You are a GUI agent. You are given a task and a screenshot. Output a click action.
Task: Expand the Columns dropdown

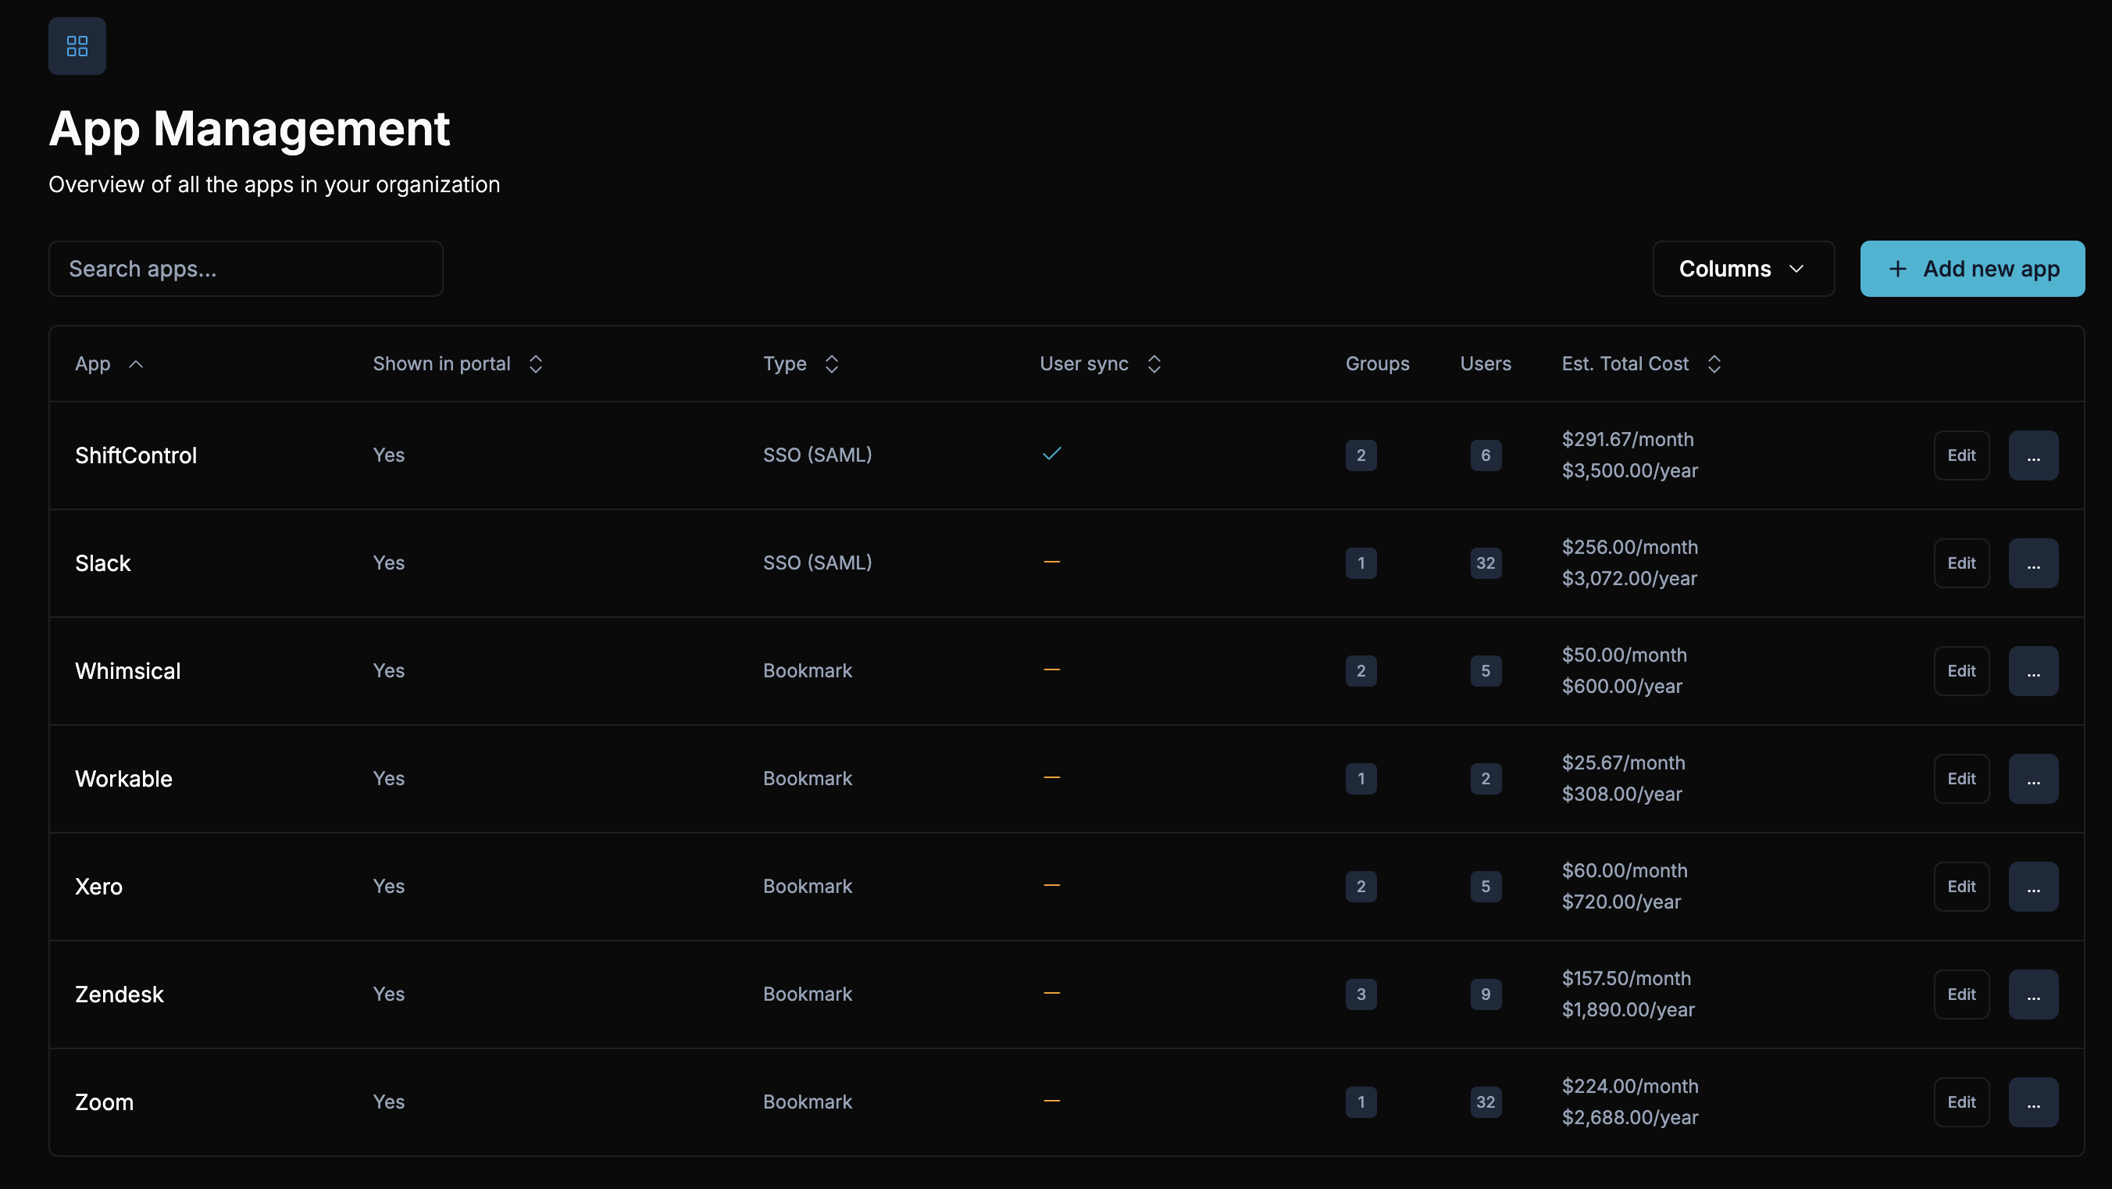(1743, 269)
